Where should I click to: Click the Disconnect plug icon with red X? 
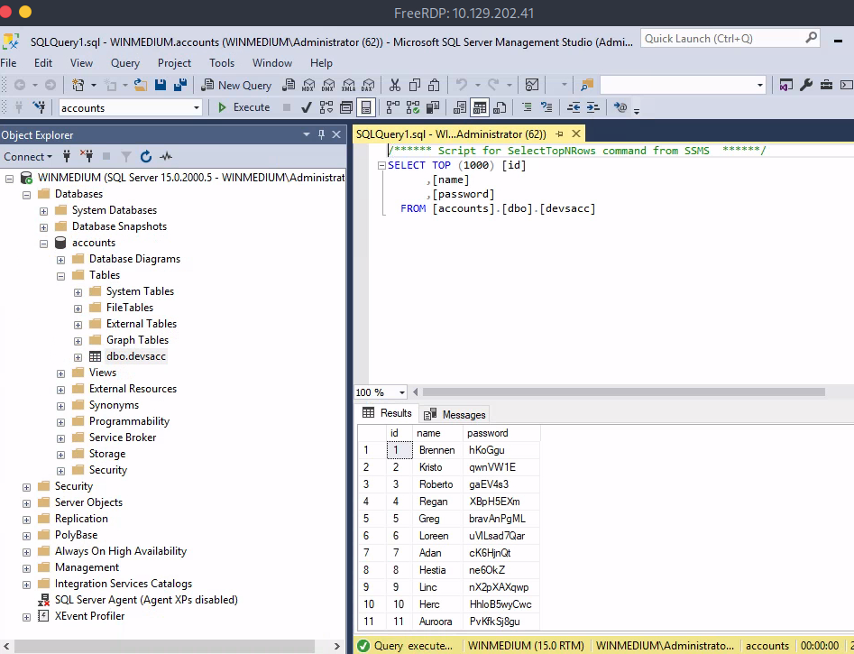click(x=87, y=156)
